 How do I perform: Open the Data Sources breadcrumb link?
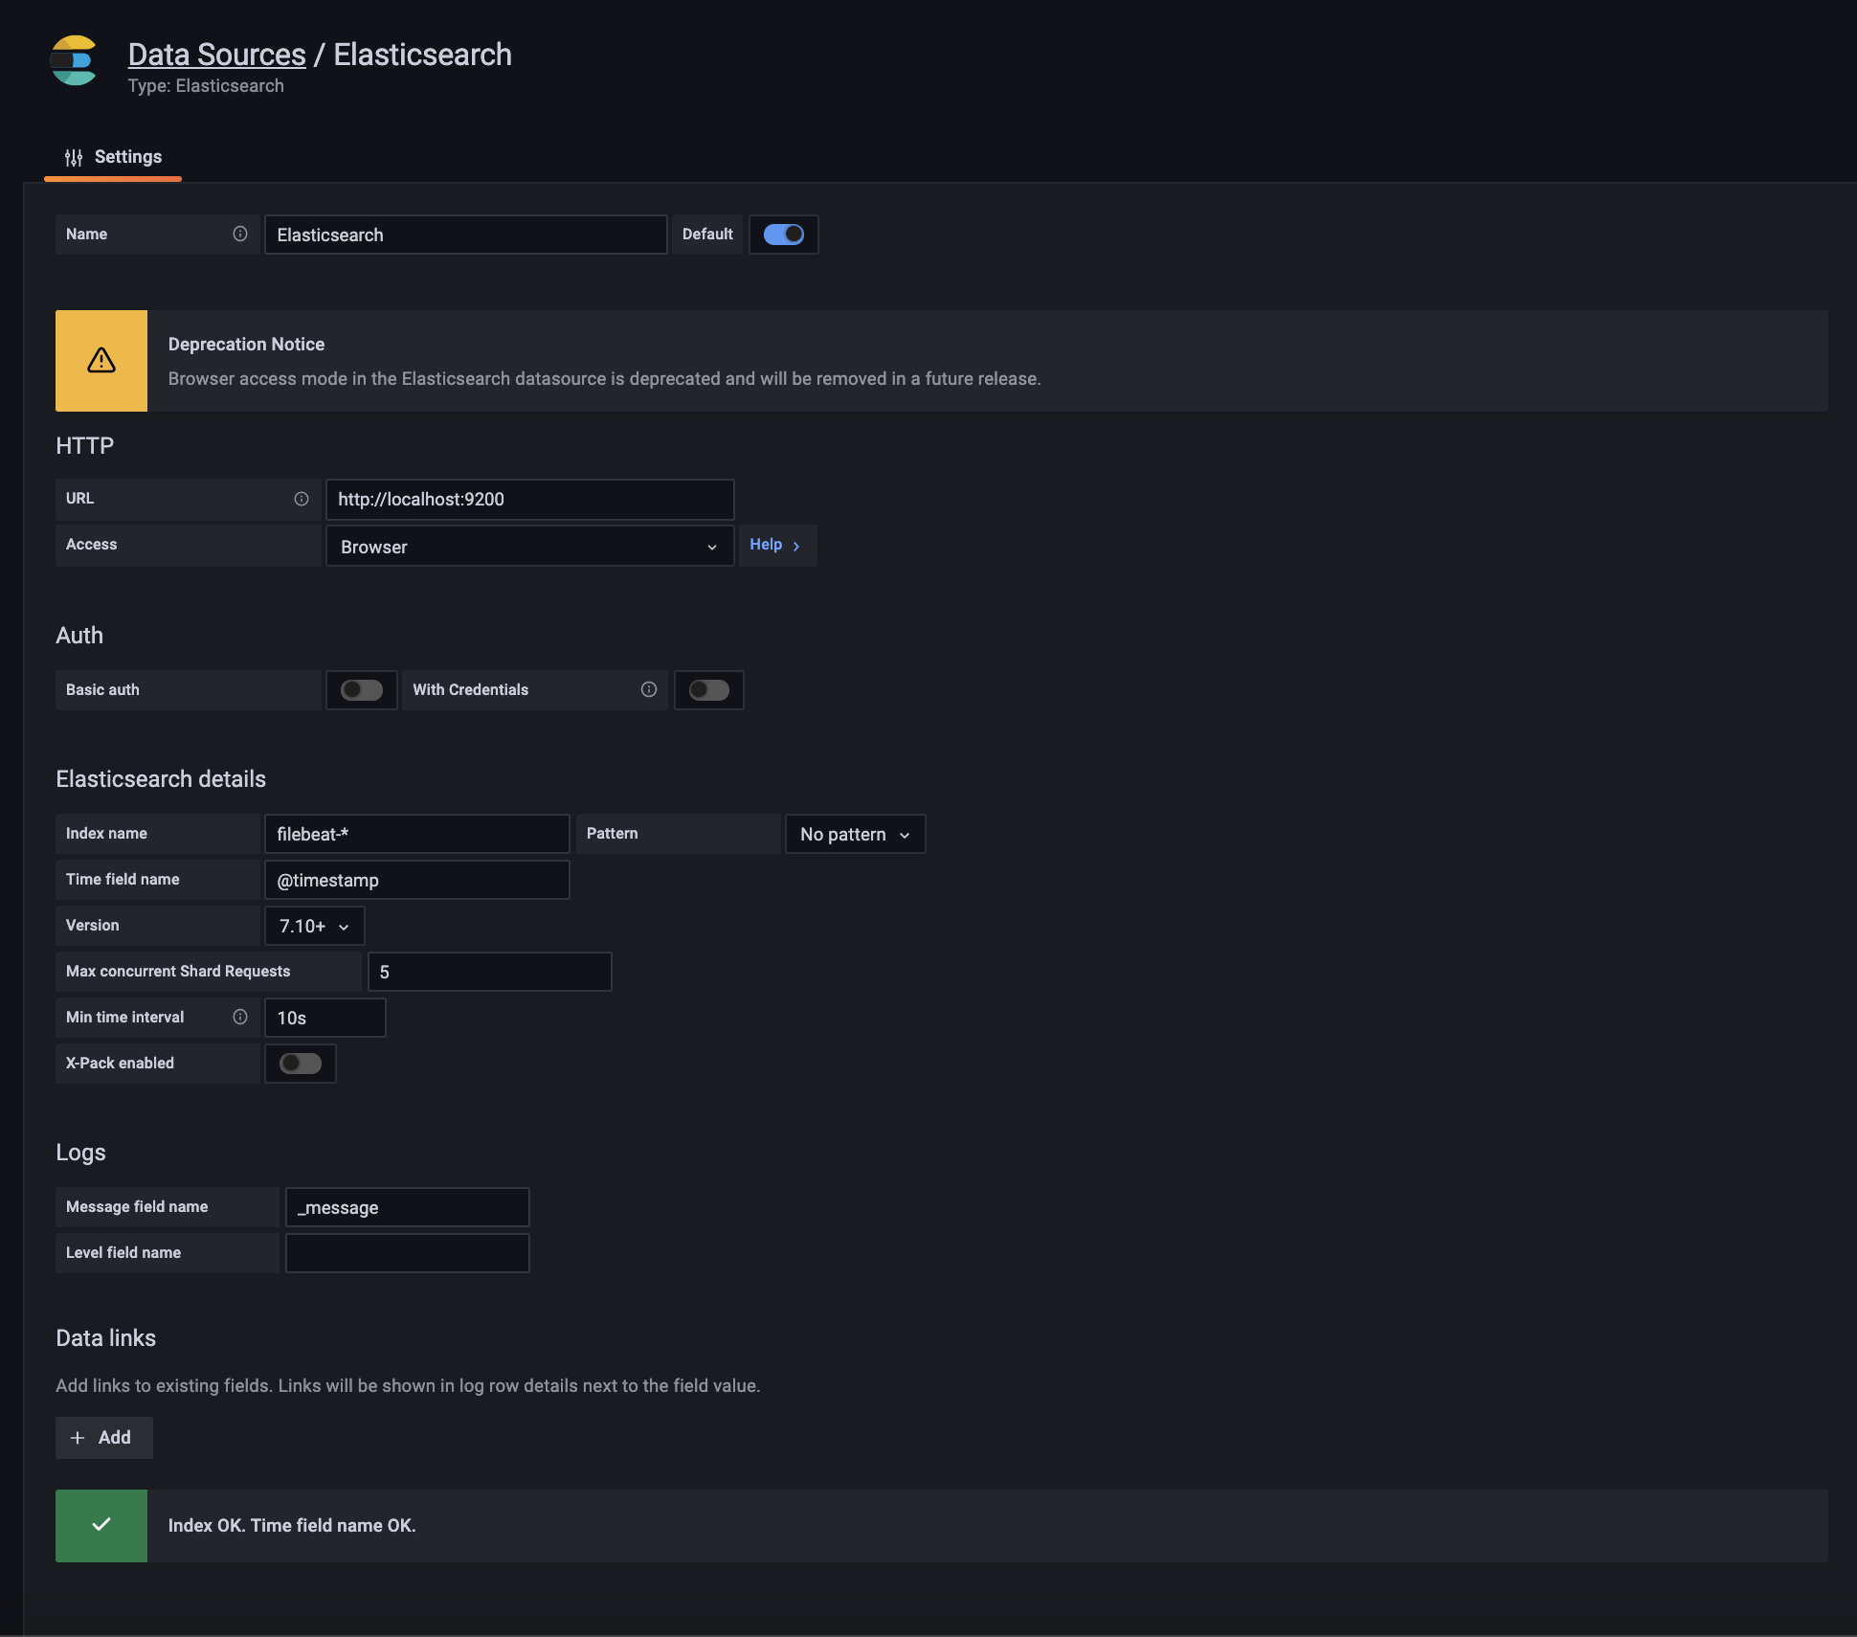pos(217,55)
